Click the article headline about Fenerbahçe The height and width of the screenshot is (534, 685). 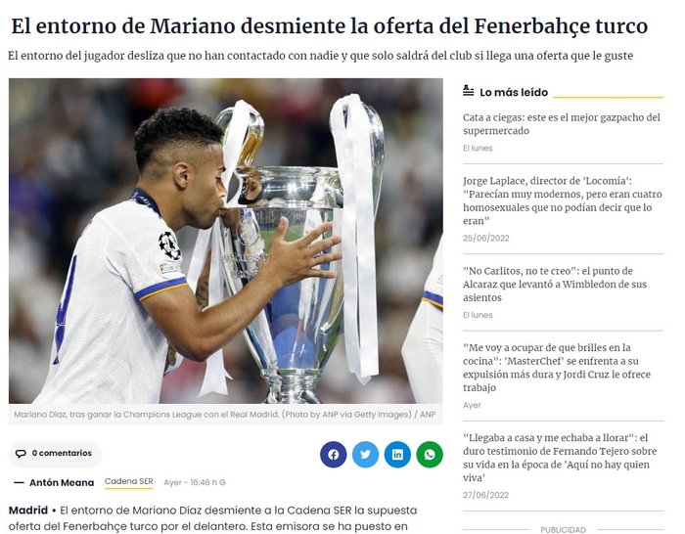point(330,25)
